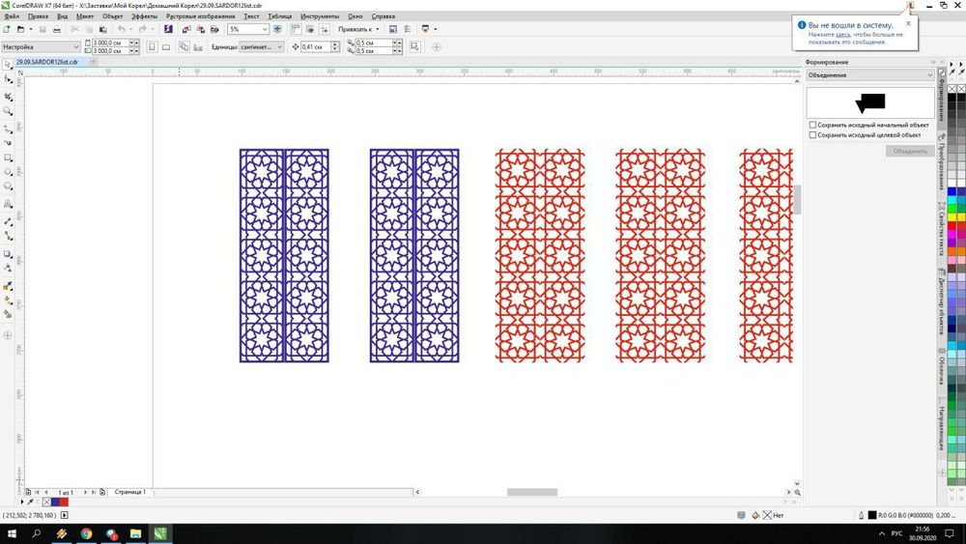This screenshot has width=966, height=544.
Task: Open the Эффекты menu
Action: pos(144,16)
